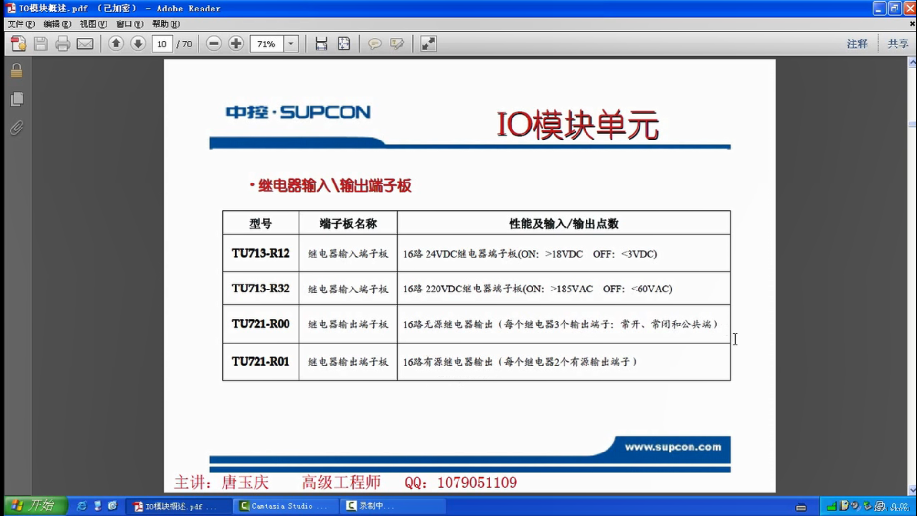Viewport: 917px width, 516px height.
Task: Click the page number input field
Action: pyautogui.click(x=162, y=44)
